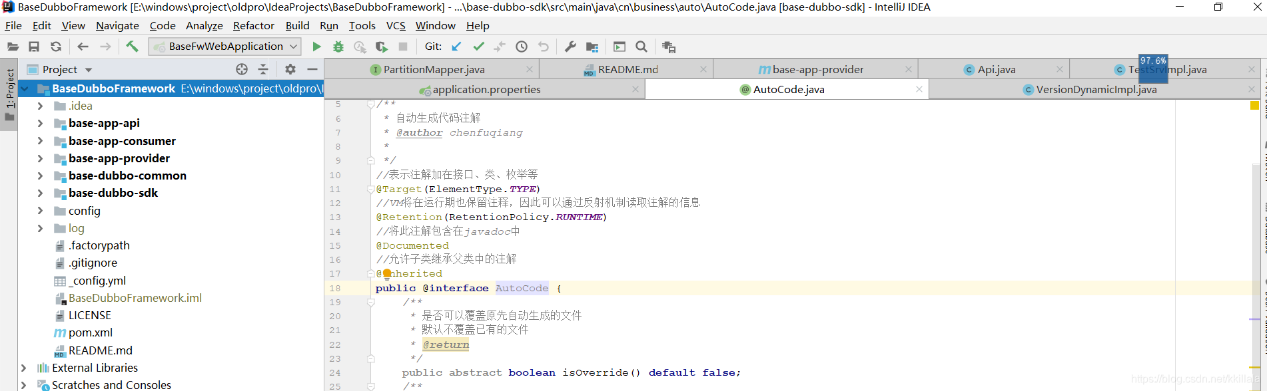Open Search Everywhere magnifier icon

(641, 47)
